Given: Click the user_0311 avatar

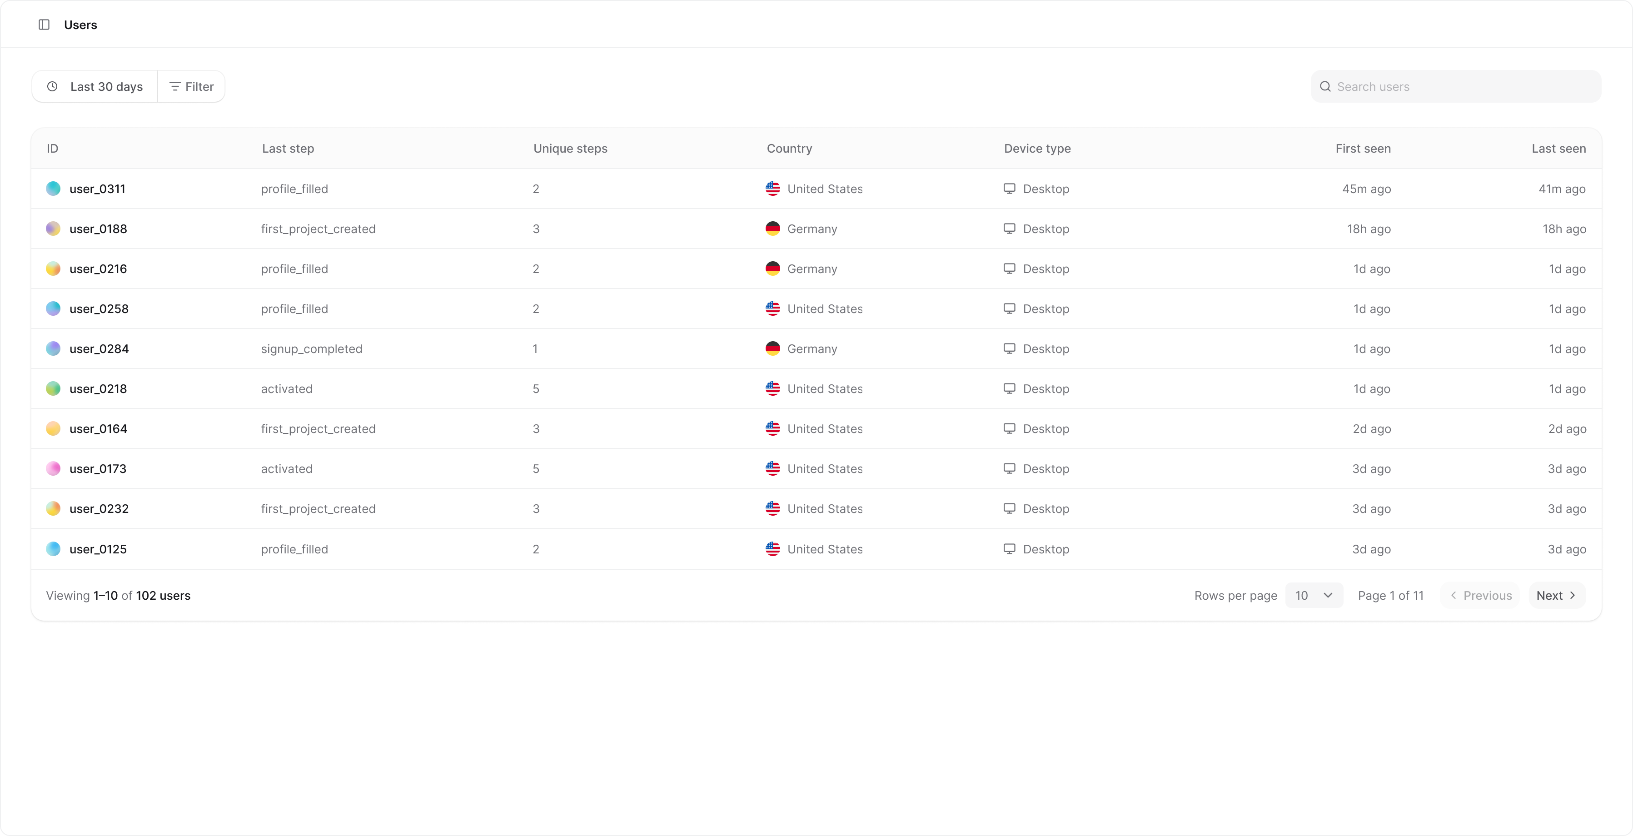Looking at the screenshot, I should pos(53,189).
